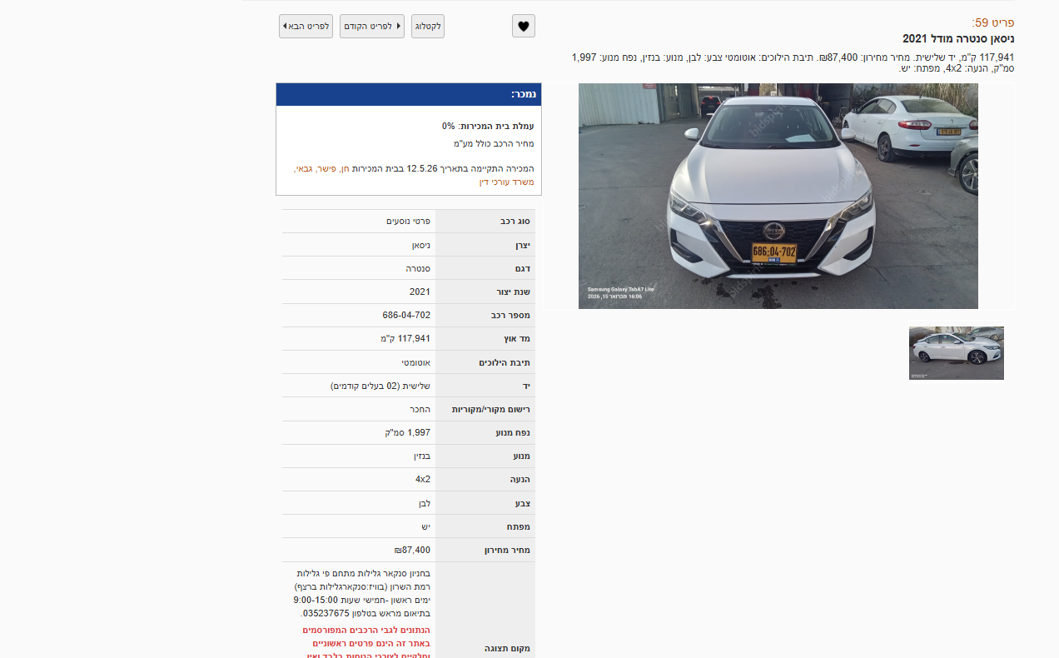Click מחיר הרכב כולל מע"מ text
The width and height of the screenshot is (1059, 658).
click(x=488, y=143)
